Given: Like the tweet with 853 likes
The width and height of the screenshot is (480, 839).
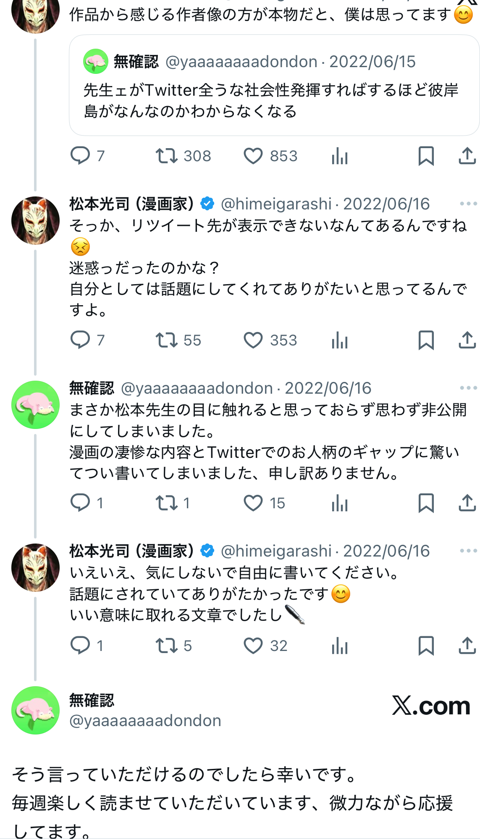Looking at the screenshot, I should pyautogui.click(x=253, y=157).
